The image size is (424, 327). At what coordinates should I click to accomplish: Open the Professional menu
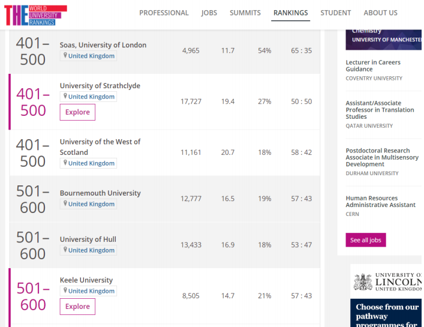[164, 13]
